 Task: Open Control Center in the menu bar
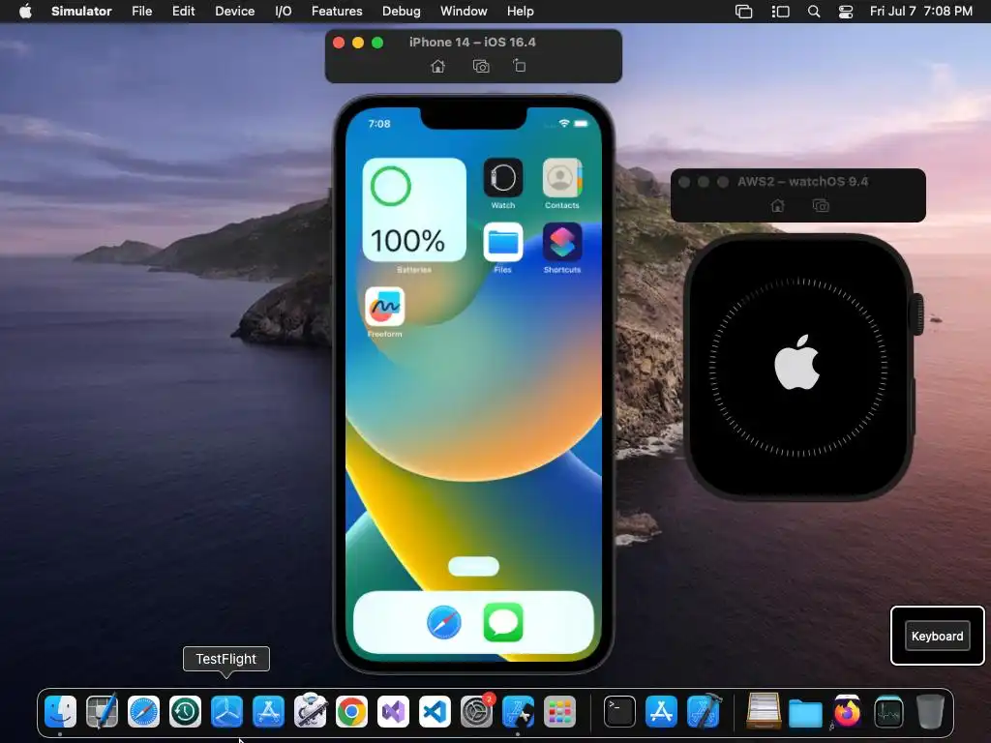point(846,12)
